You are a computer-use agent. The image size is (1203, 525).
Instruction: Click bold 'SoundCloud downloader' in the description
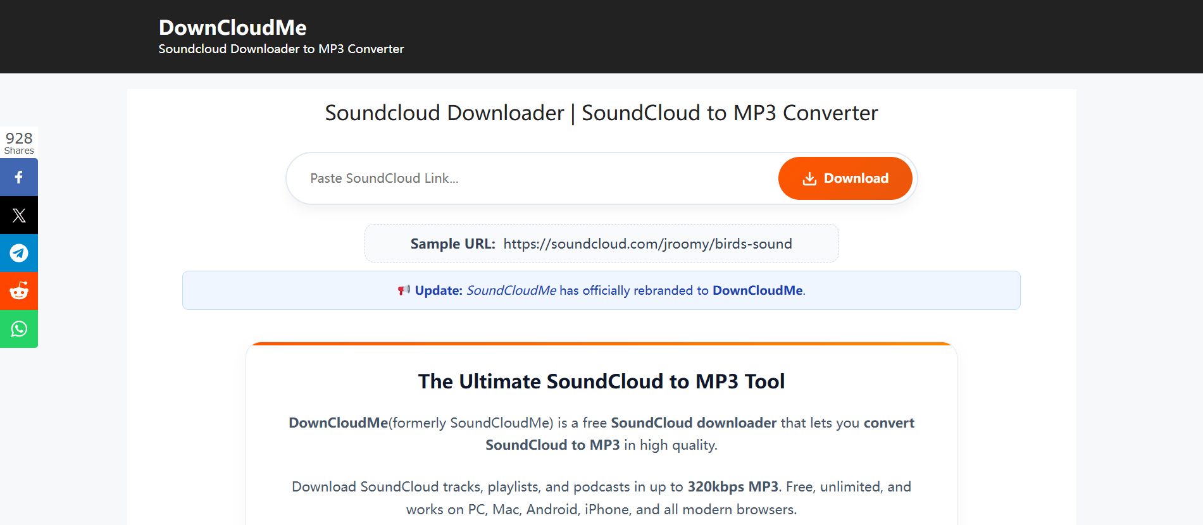tap(694, 423)
